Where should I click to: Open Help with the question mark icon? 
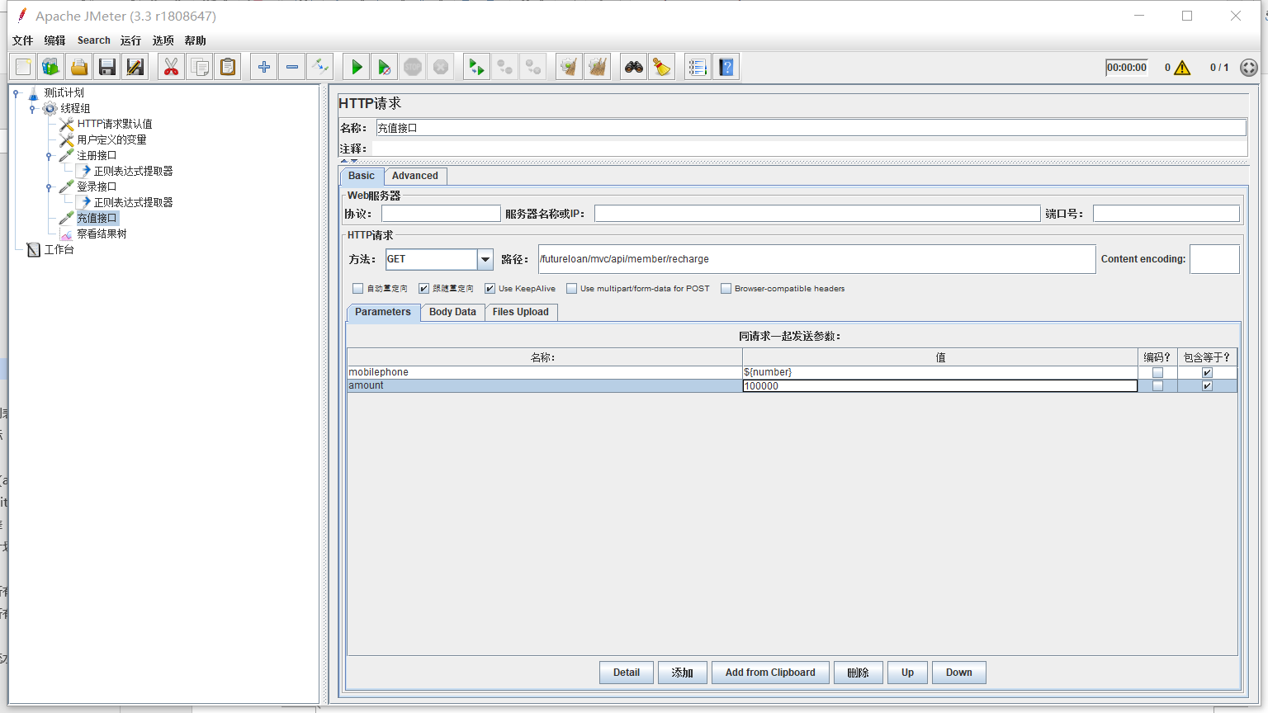tap(726, 67)
